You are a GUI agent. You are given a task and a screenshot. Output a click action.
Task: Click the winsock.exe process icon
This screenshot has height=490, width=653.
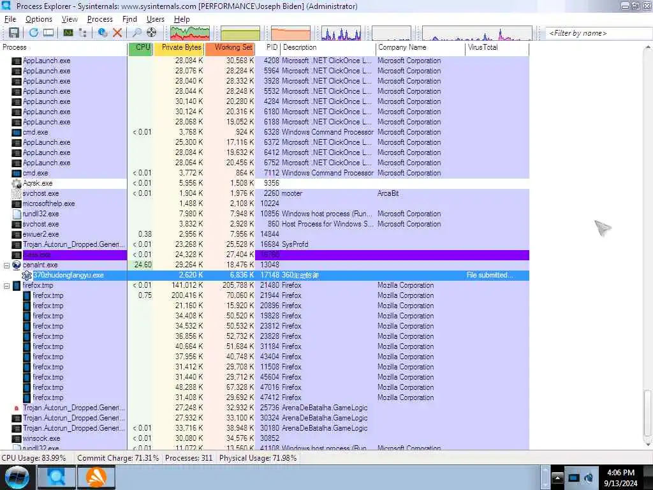16,439
